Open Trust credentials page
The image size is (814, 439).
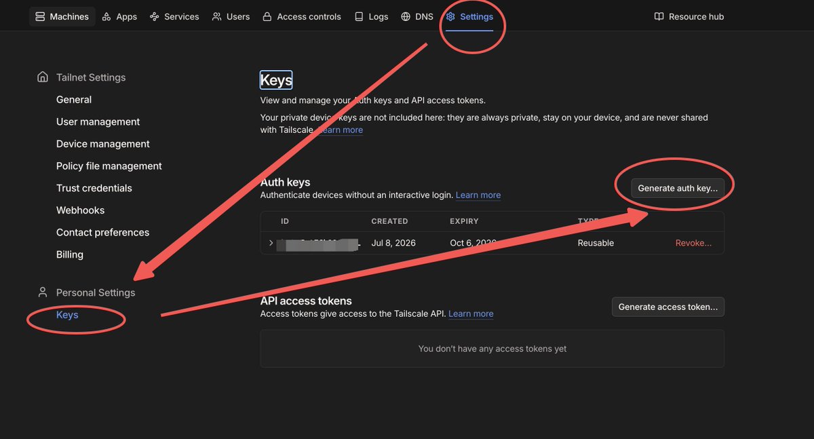pos(94,188)
